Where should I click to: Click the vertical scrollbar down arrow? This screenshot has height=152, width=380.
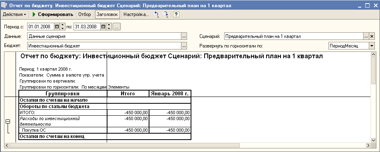374,140
